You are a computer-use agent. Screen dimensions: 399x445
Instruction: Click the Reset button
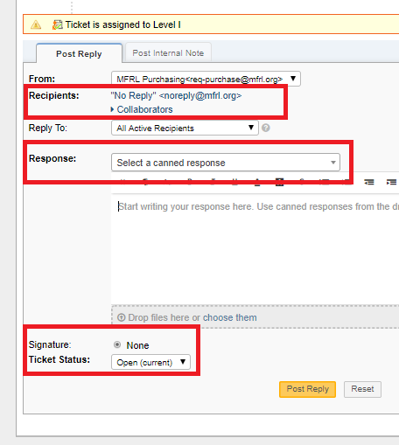click(362, 389)
